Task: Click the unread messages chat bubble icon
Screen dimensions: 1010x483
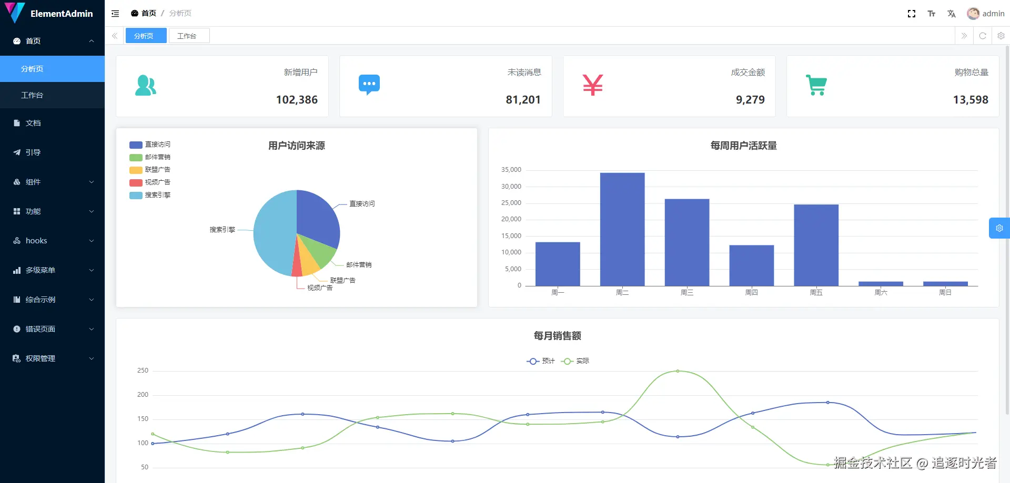Action: [x=369, y=85]
